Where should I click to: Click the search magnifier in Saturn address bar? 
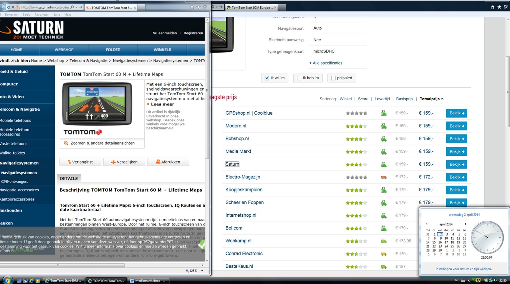click(72, 7)
